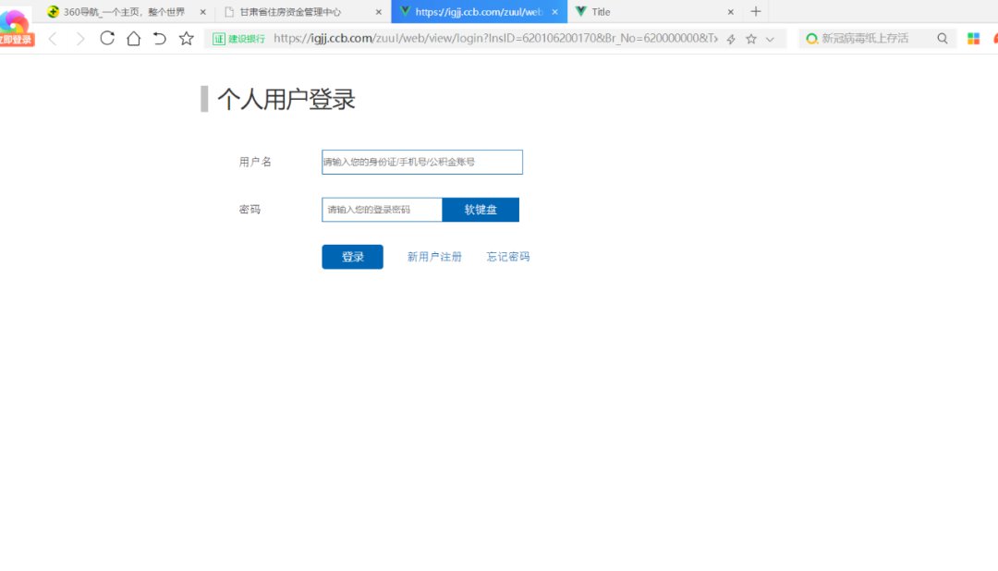
Task: Bookmark page with the left star icon
Action: click(187, 39)
